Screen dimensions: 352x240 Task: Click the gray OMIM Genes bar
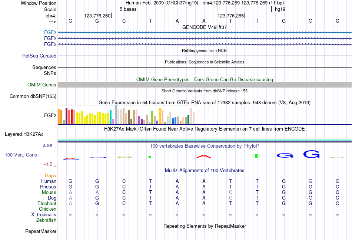[x=205, y=85]
